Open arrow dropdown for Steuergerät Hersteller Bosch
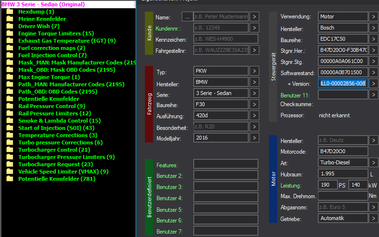 pyautogui.click(x=374, y=28)
